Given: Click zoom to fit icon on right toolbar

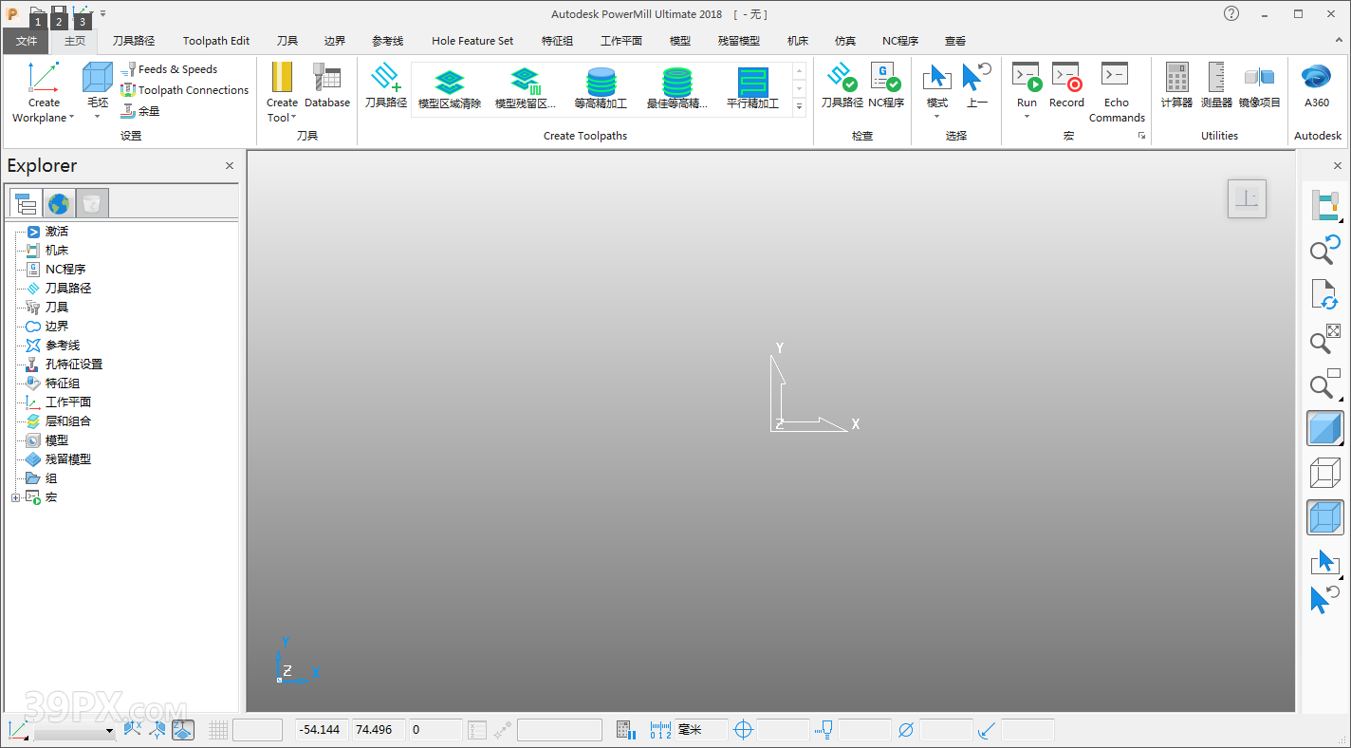Looking at the screenshot, I should 1324,339.
